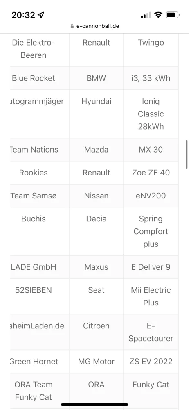Select the i3, 33 kWh model cell
The width and height of the screenshot is (189, 410).
[x=151, y=78]
